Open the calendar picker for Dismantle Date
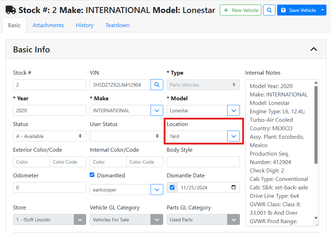This screenshot has height=233, width=331. click(x=234, y=188)
